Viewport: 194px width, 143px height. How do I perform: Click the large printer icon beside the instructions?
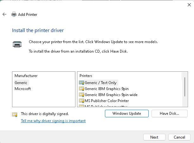click(17, 44)
